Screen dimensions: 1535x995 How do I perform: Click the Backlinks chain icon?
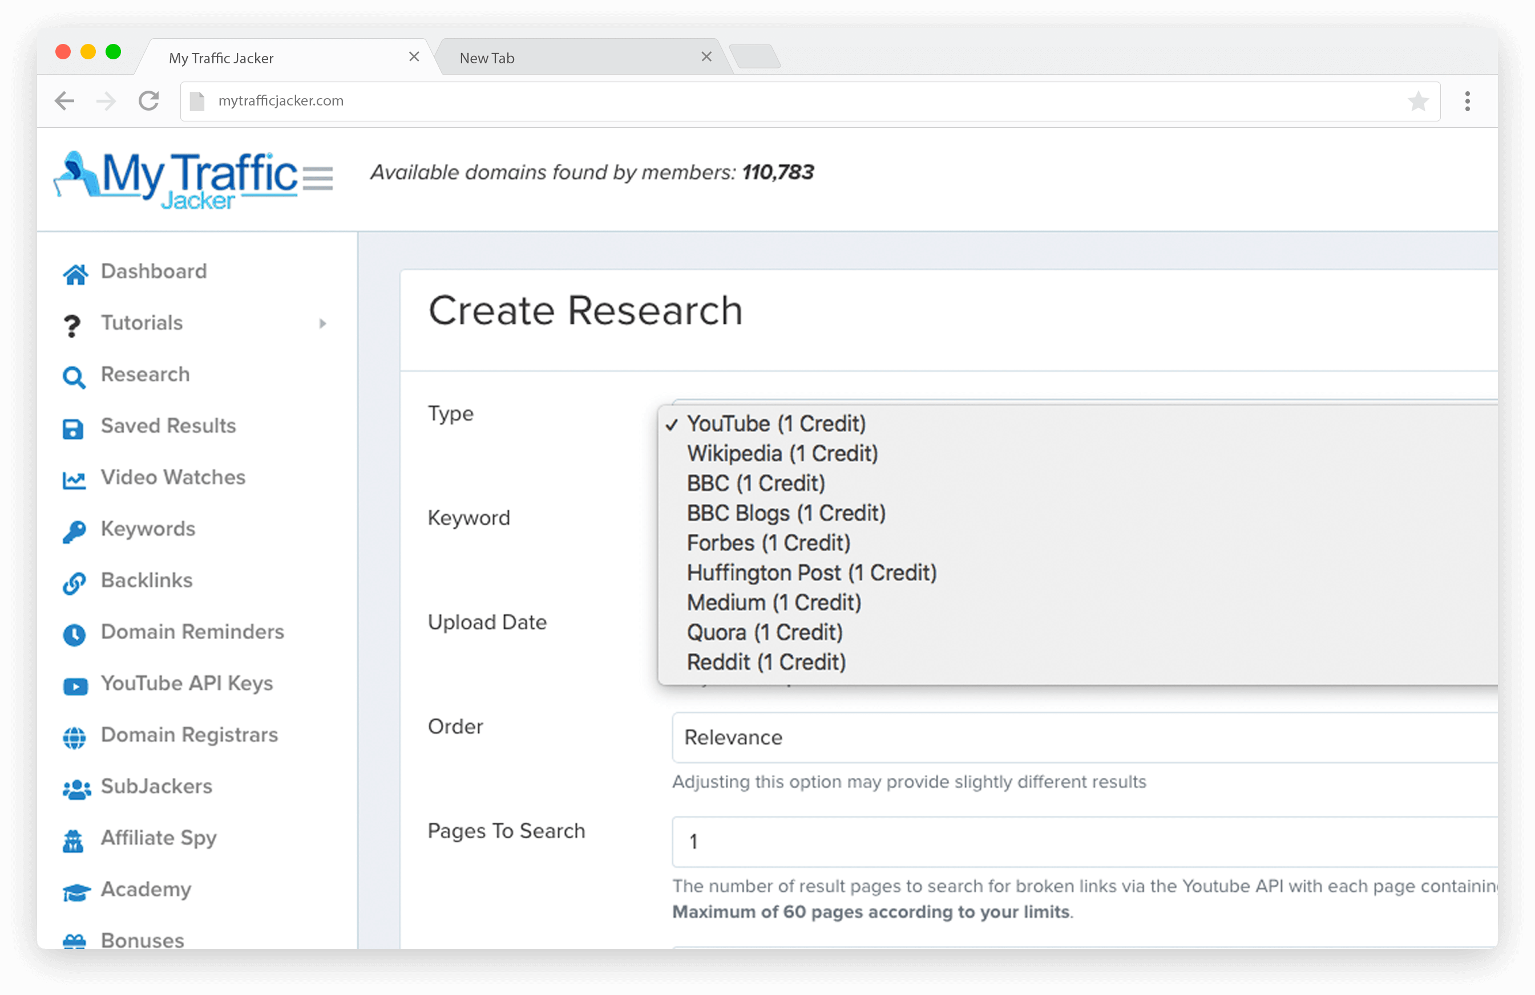(74, 583)
